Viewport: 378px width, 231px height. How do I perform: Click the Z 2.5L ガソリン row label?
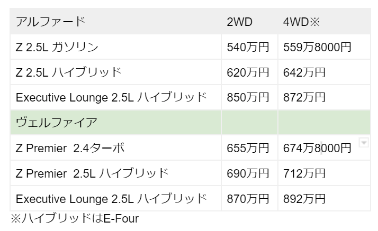(x=57, y=48)
